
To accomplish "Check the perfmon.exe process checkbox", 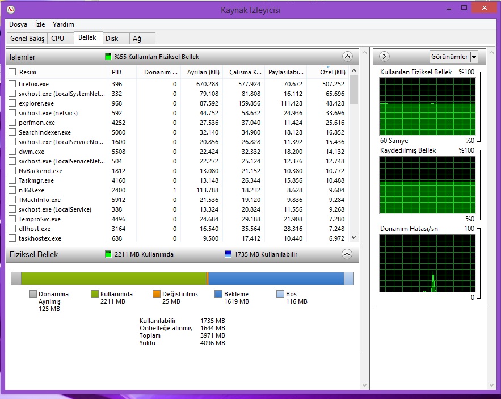I will (x=12, y=123).
